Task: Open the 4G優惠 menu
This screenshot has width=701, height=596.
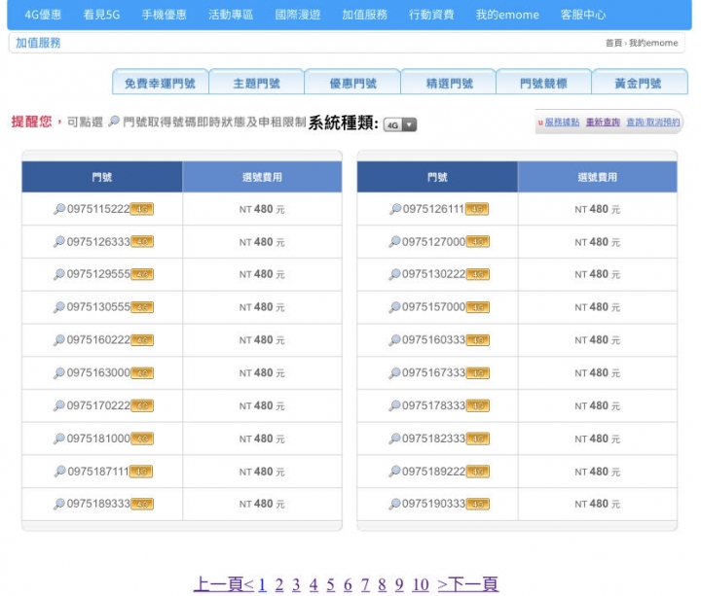Action: [x=43, y=15]
